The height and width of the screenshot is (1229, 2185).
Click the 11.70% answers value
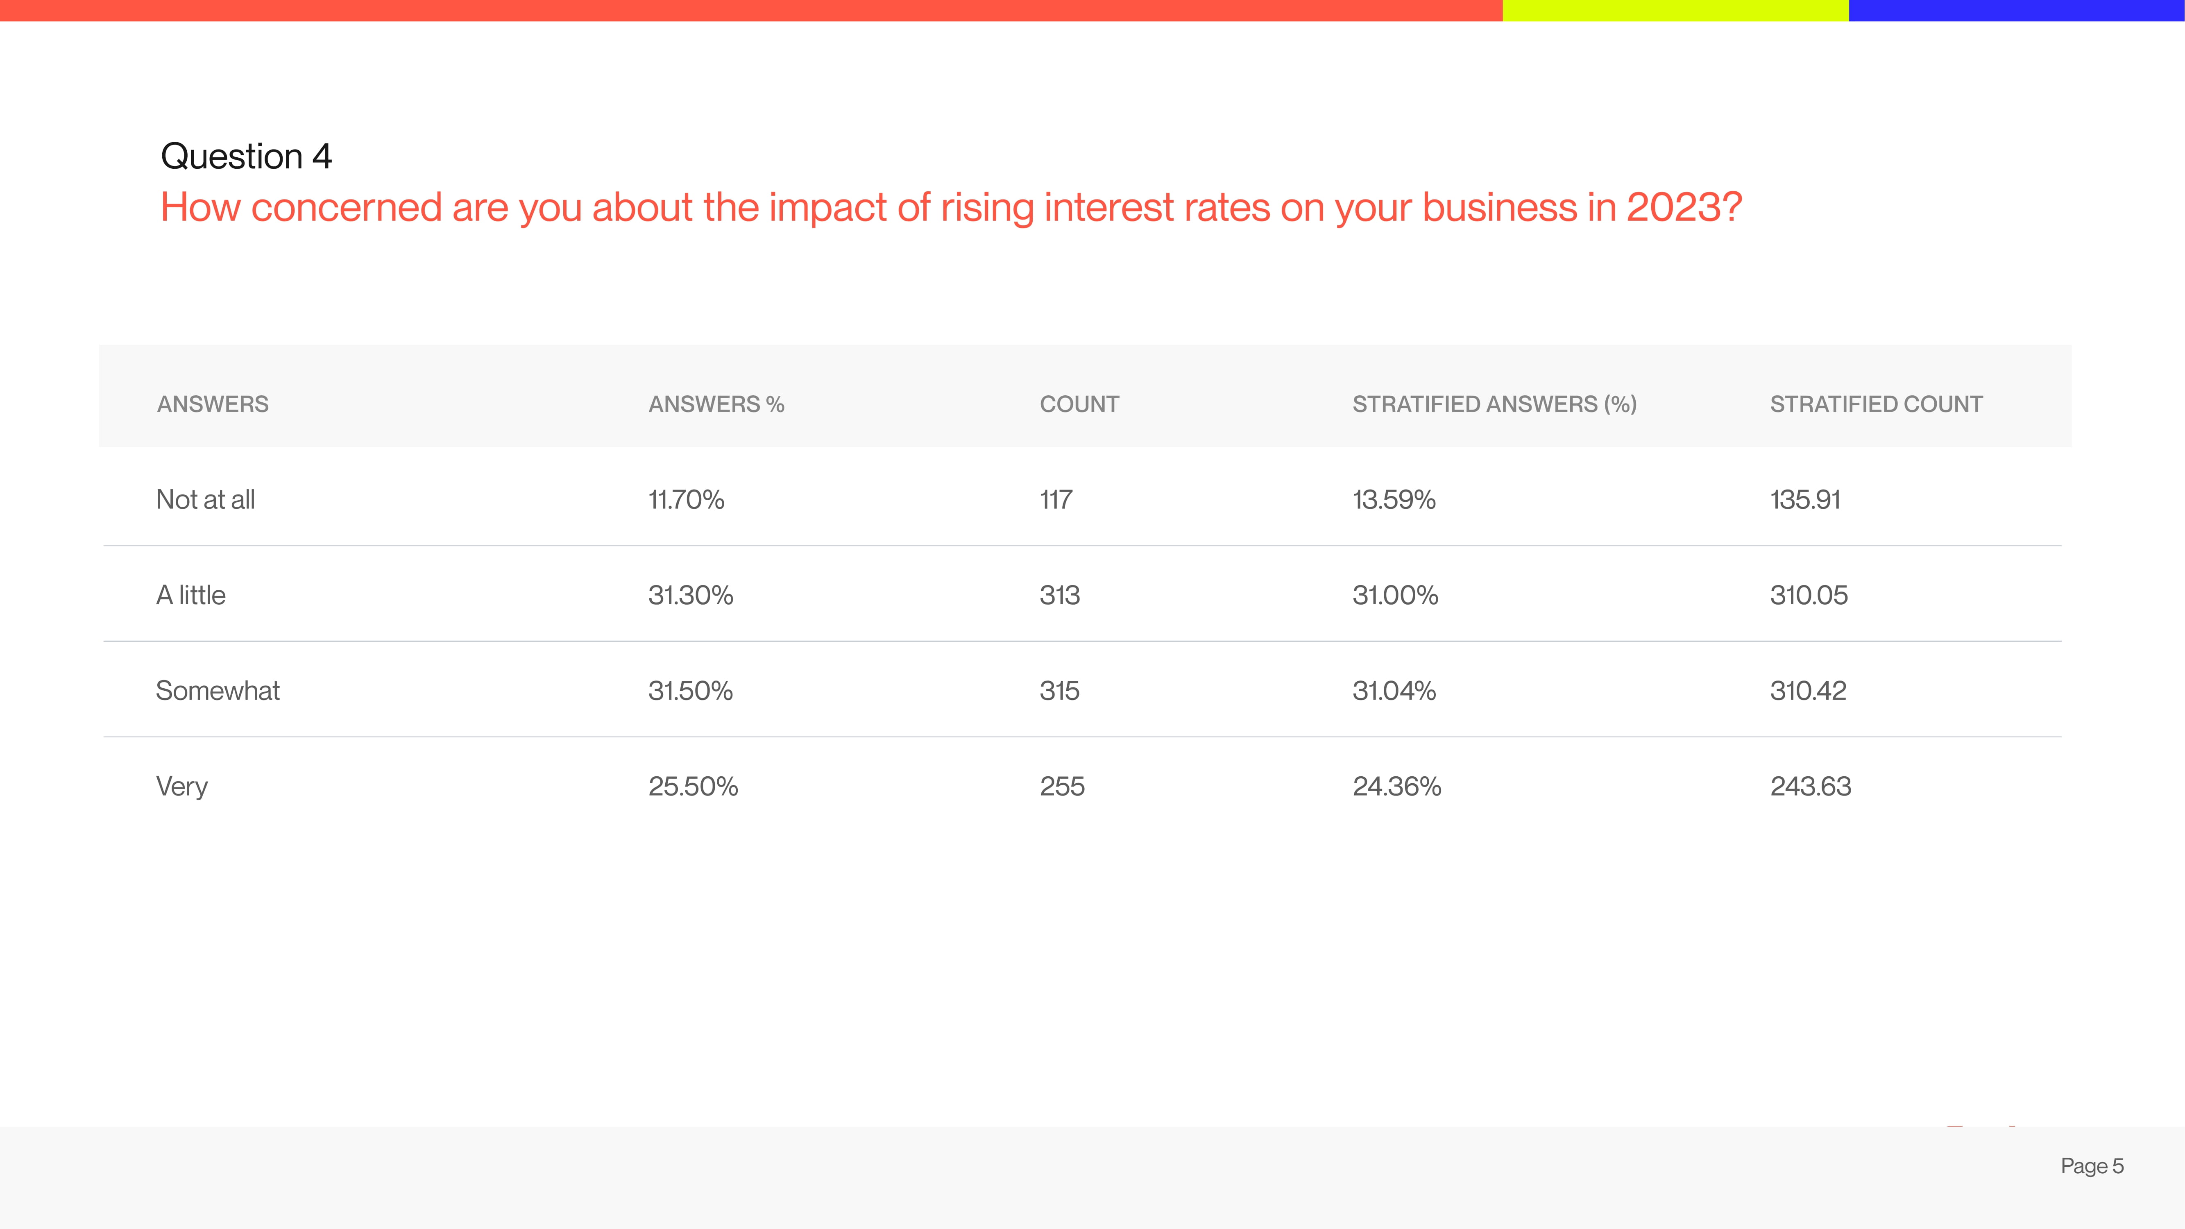(x=686, y=499)
